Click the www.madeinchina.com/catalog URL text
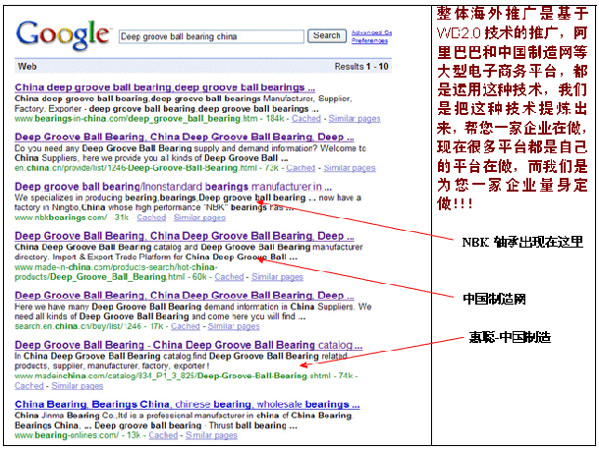This screenshot has height=450, width=599. click(172, 376)
